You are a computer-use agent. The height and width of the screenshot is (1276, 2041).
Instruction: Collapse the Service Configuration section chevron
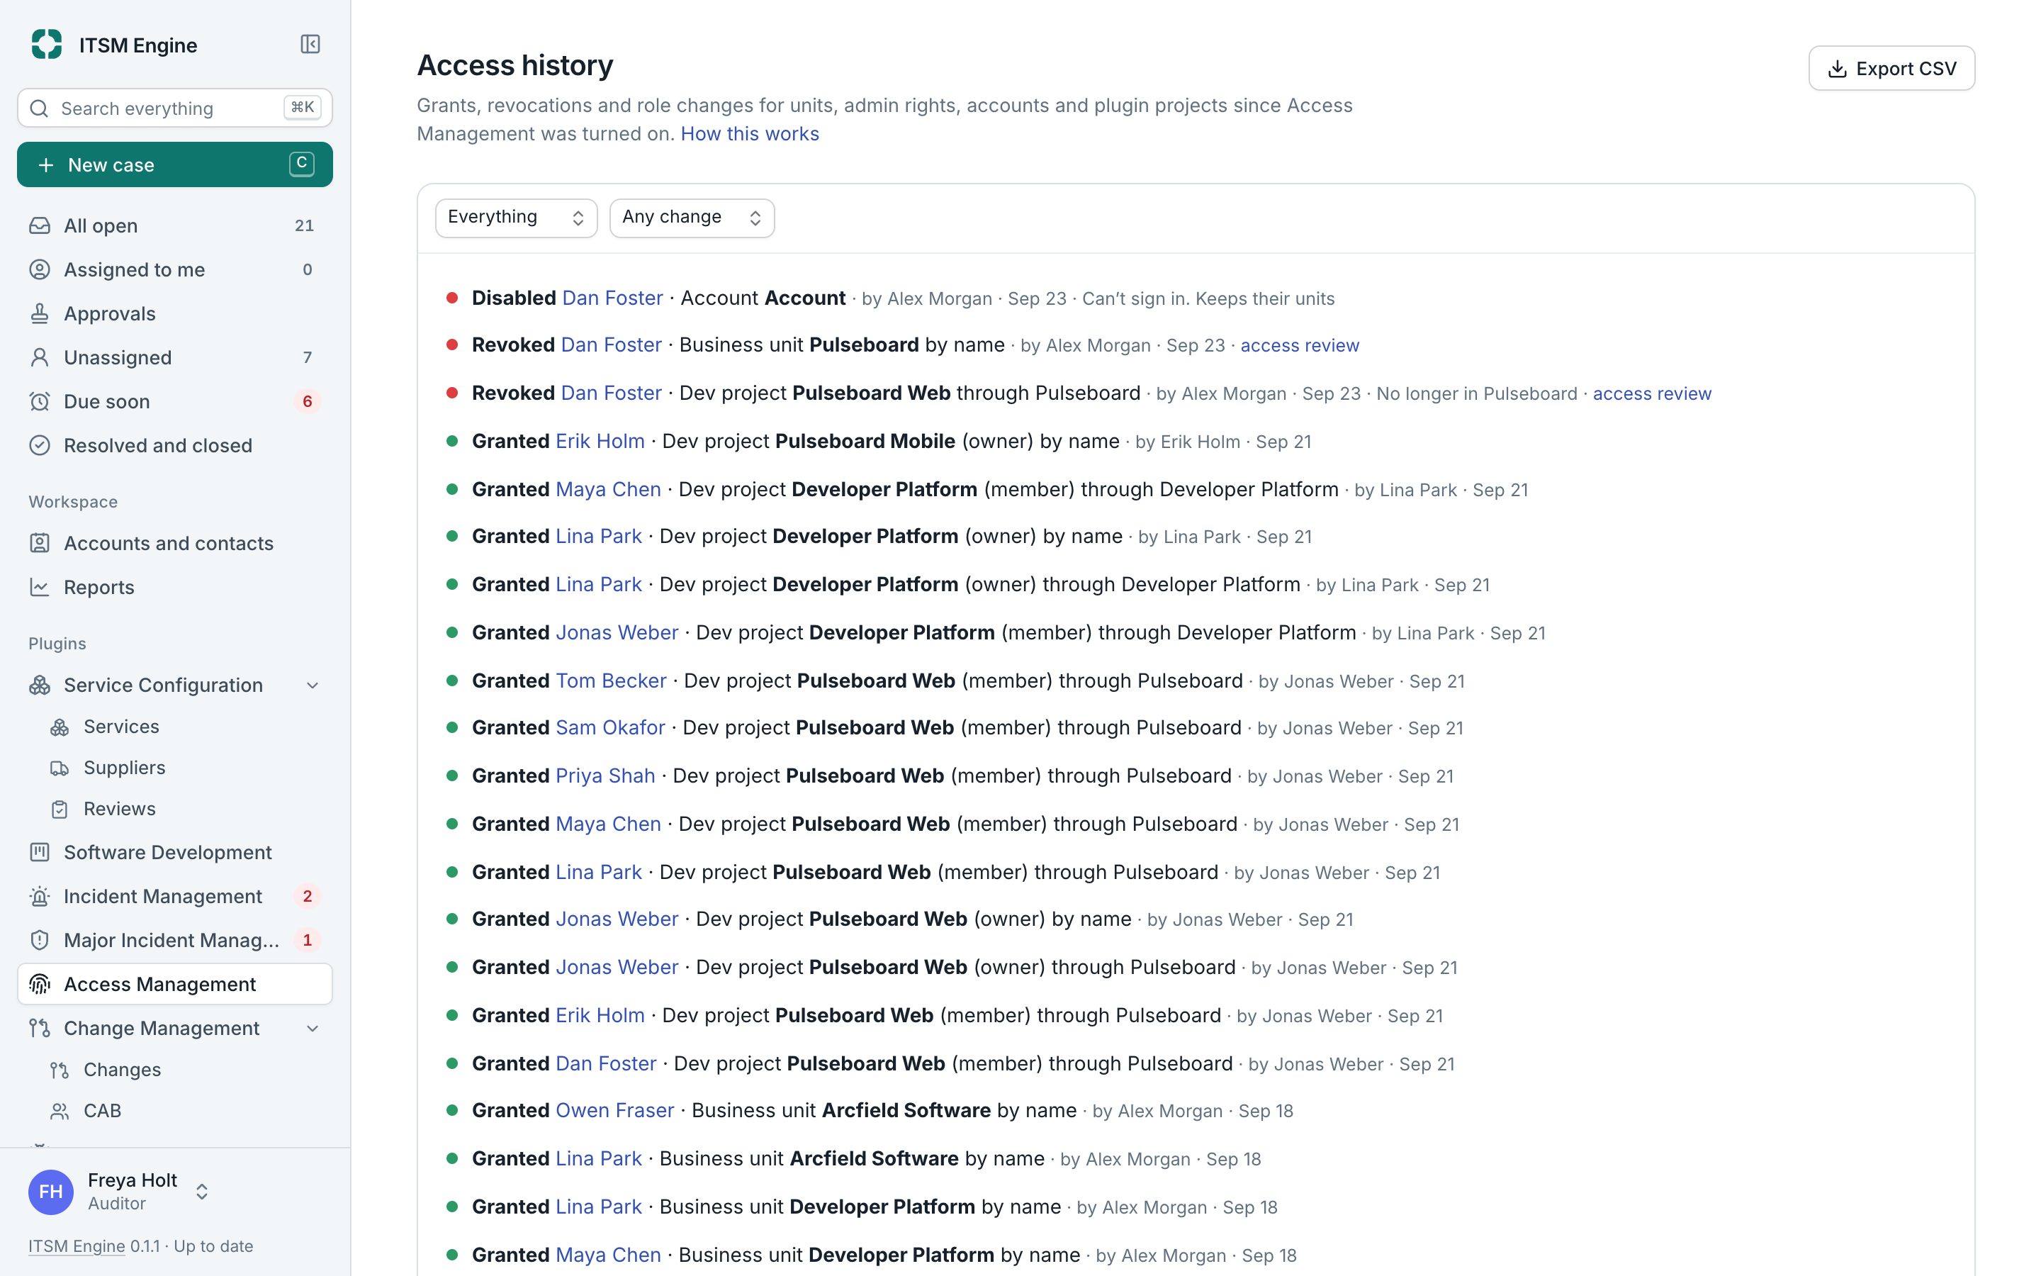[313, 685]
